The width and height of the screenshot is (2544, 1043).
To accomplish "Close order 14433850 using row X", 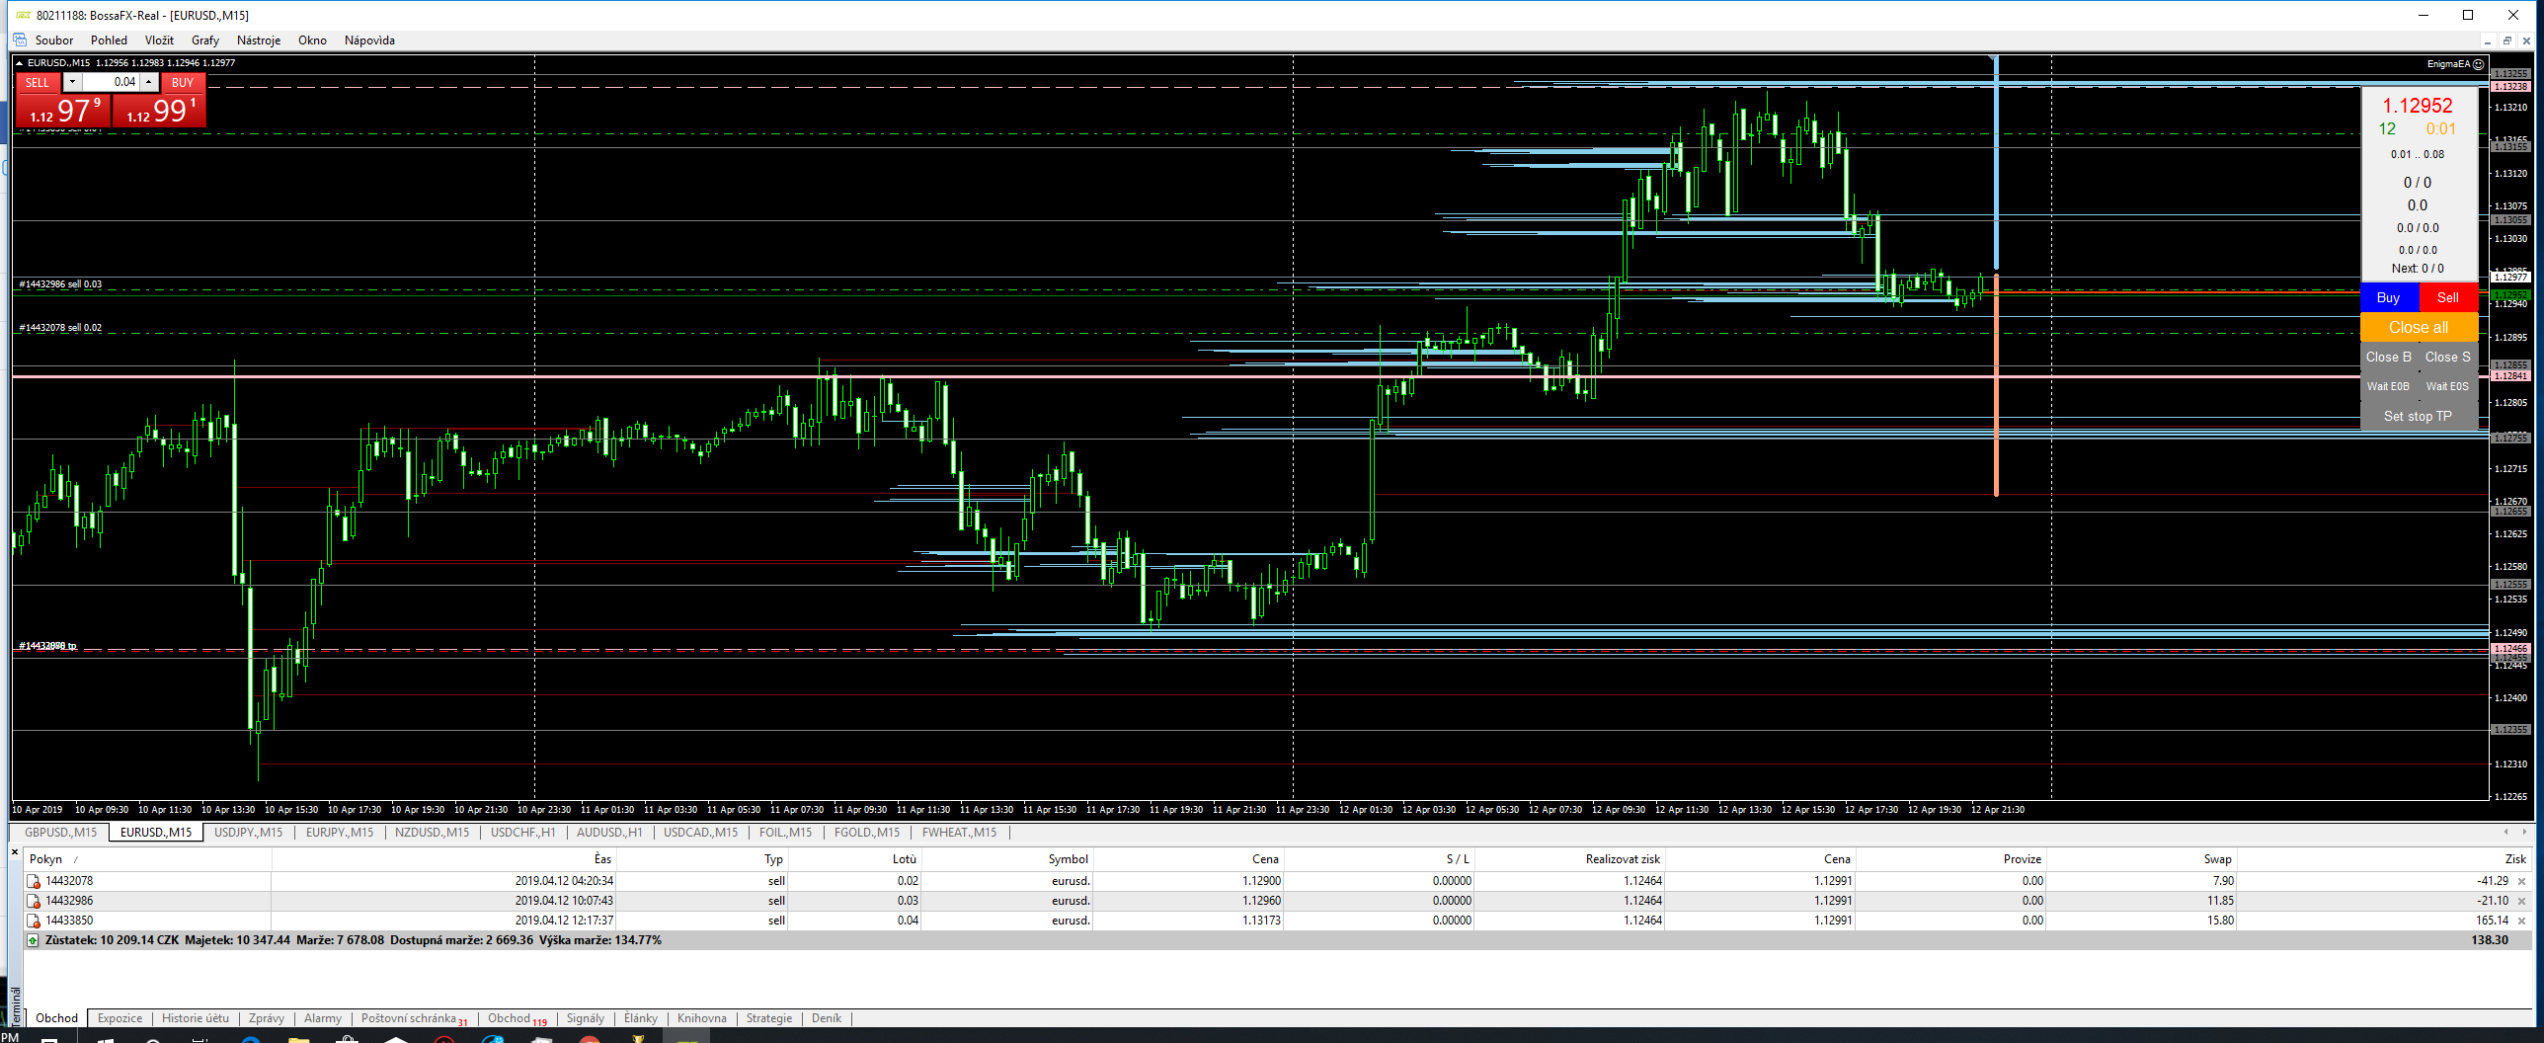I will click(x=2521, y=921).
